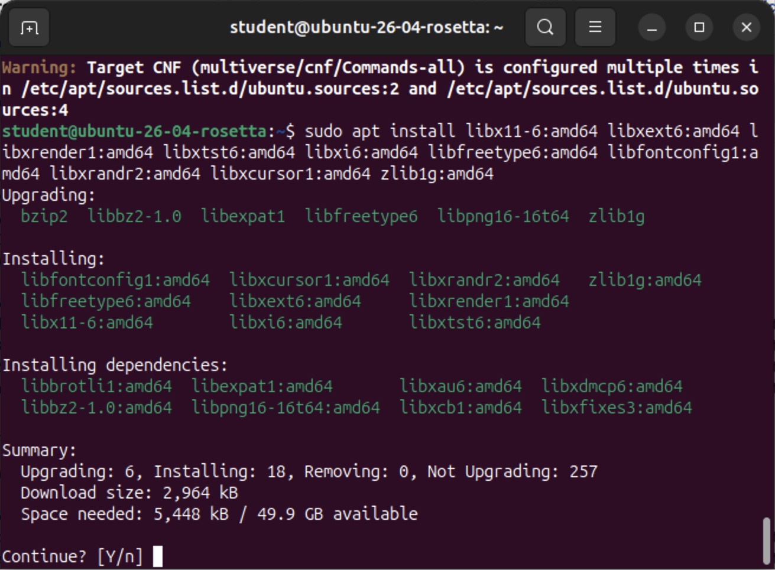
Task: Click the Download size: 2,964 kB line
Action: tap(129, 493)
